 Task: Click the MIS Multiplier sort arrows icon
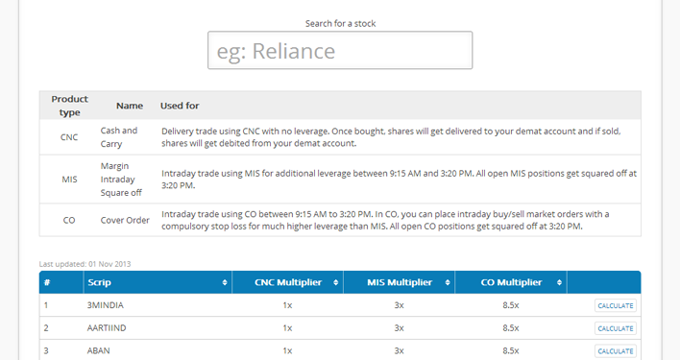point(448,282)
